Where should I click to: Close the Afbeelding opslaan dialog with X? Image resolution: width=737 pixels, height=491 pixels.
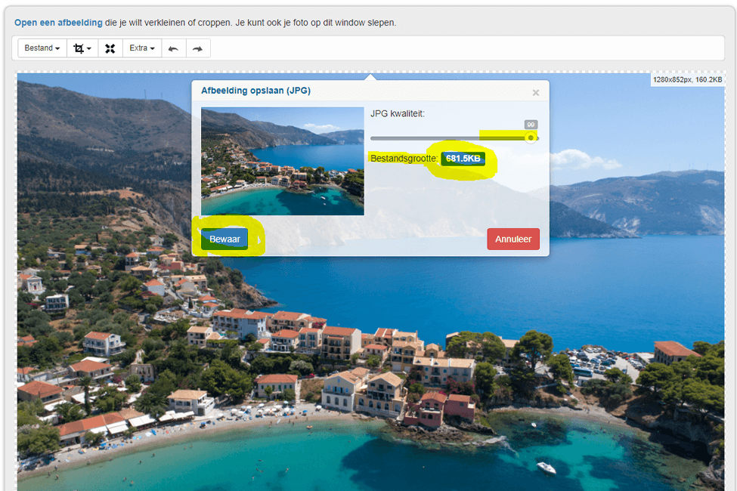[535, 93]
